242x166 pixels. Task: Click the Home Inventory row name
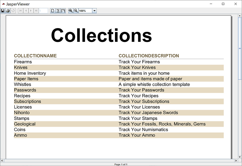30,73
